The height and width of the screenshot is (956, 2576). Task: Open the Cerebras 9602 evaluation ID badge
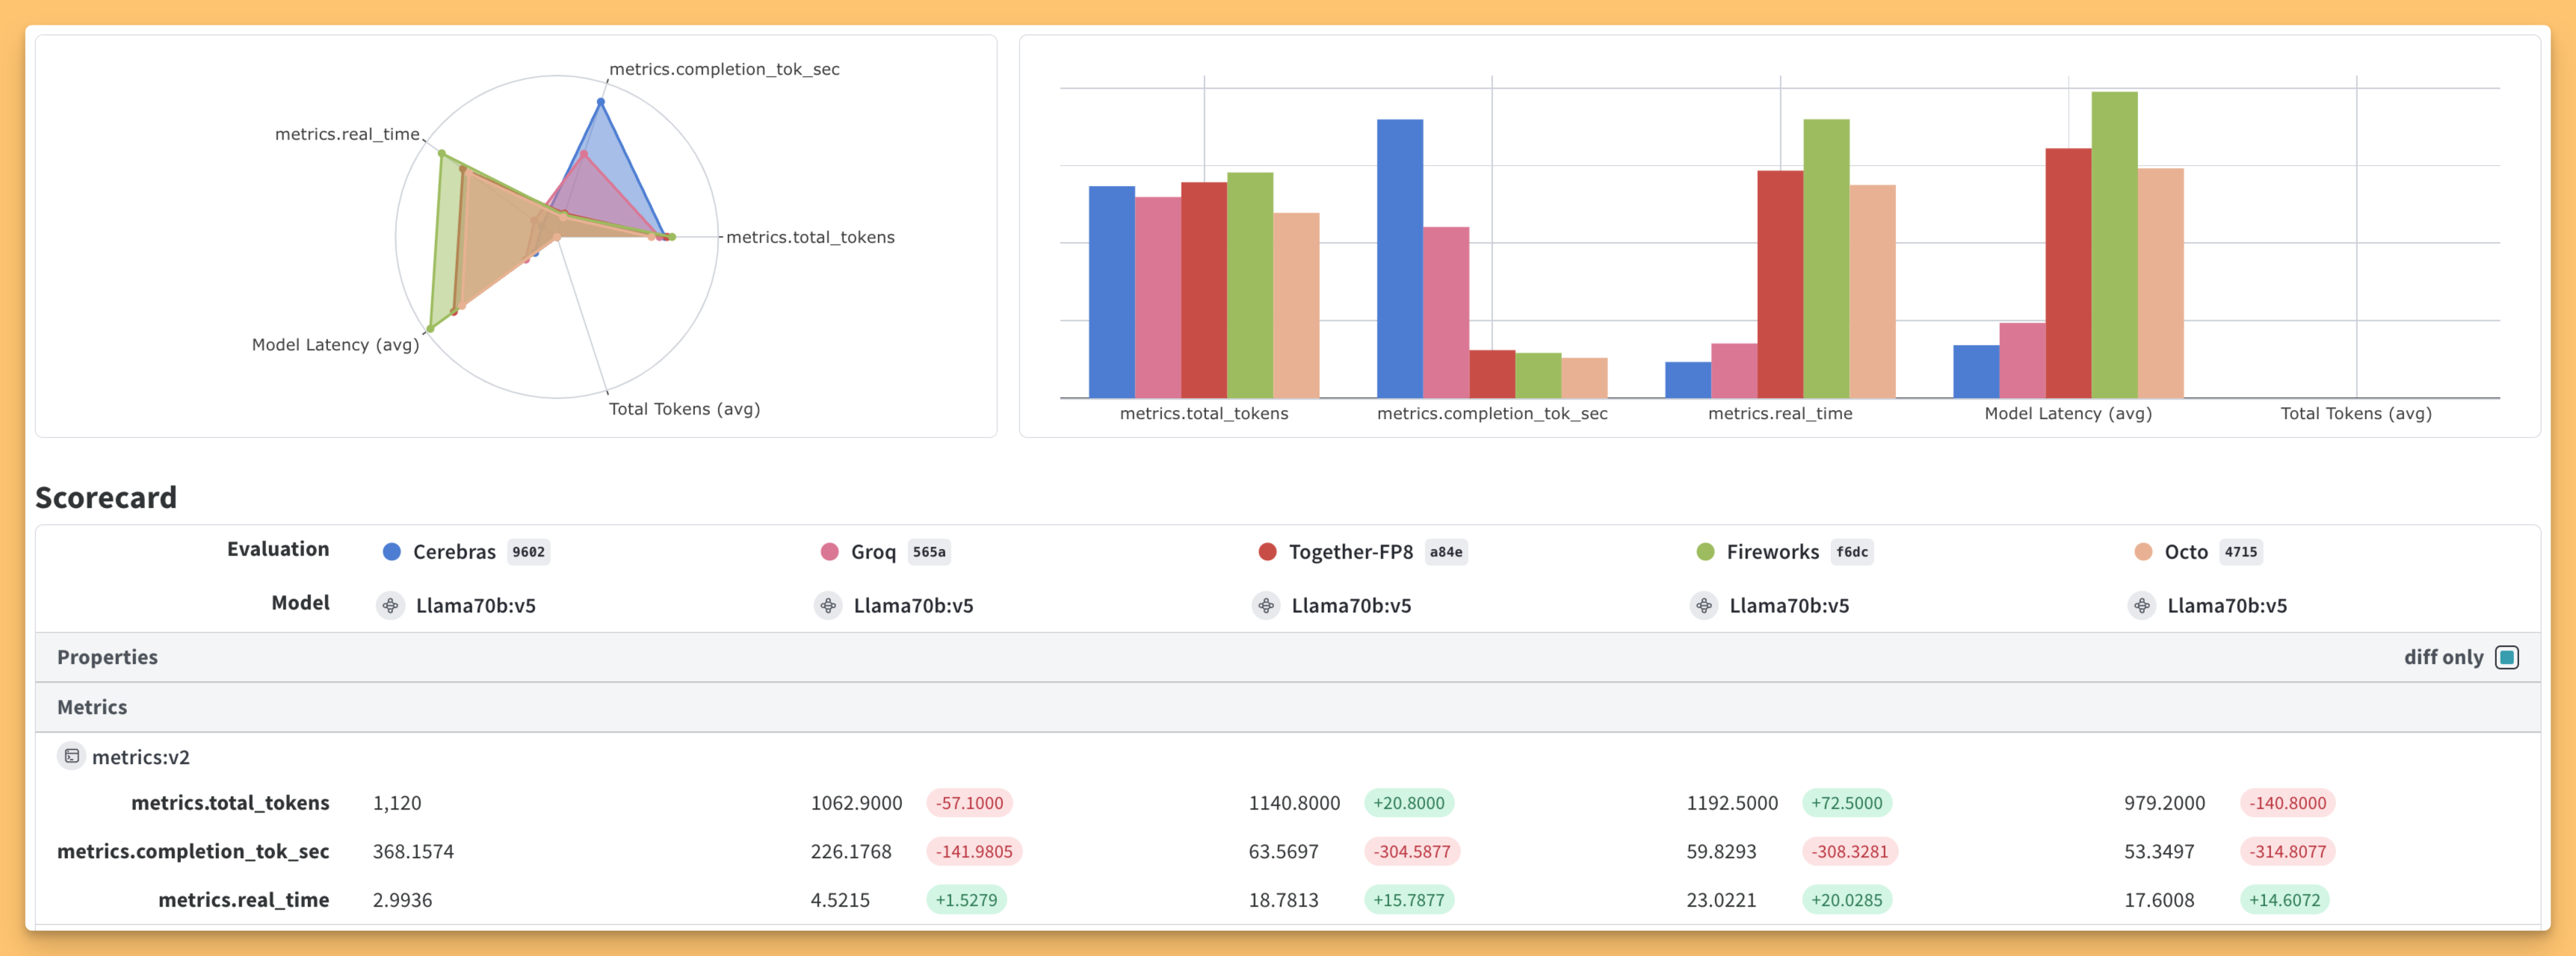click(528, 551)
